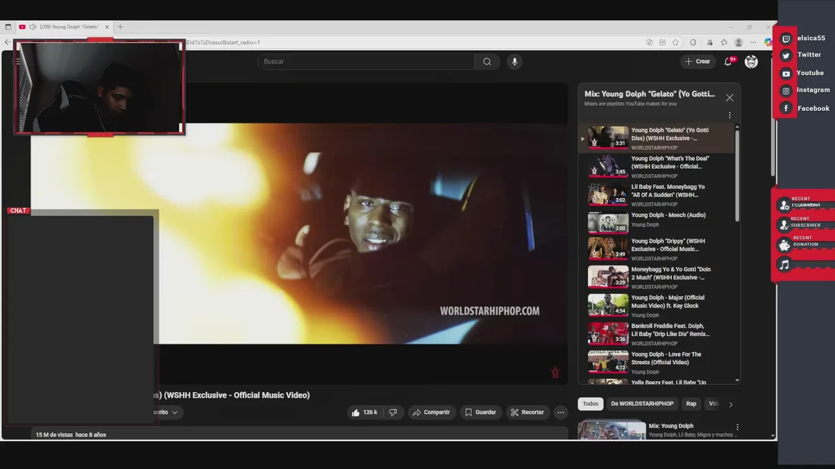Add page to browser favorites star

pyautogui.click(x=676, y=42)
